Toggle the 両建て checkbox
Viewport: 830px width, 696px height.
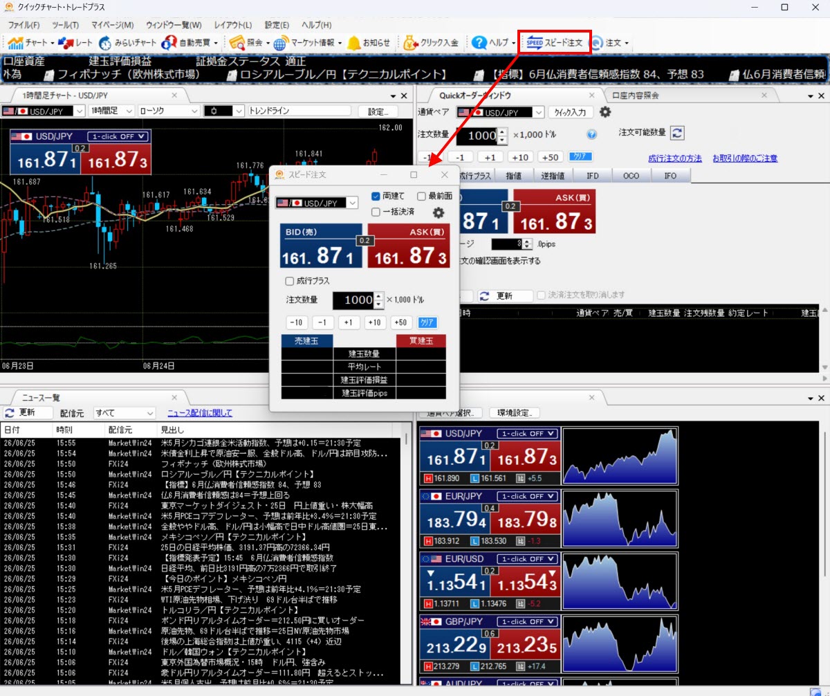click(376, 196)
